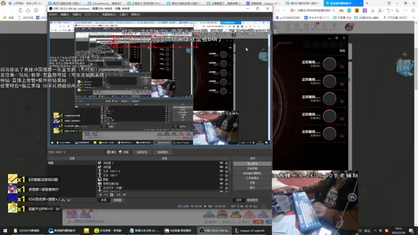The width and height of the screenshot is (418, 235).
Task: Add a new source with the plus icon
Action: 100,195
